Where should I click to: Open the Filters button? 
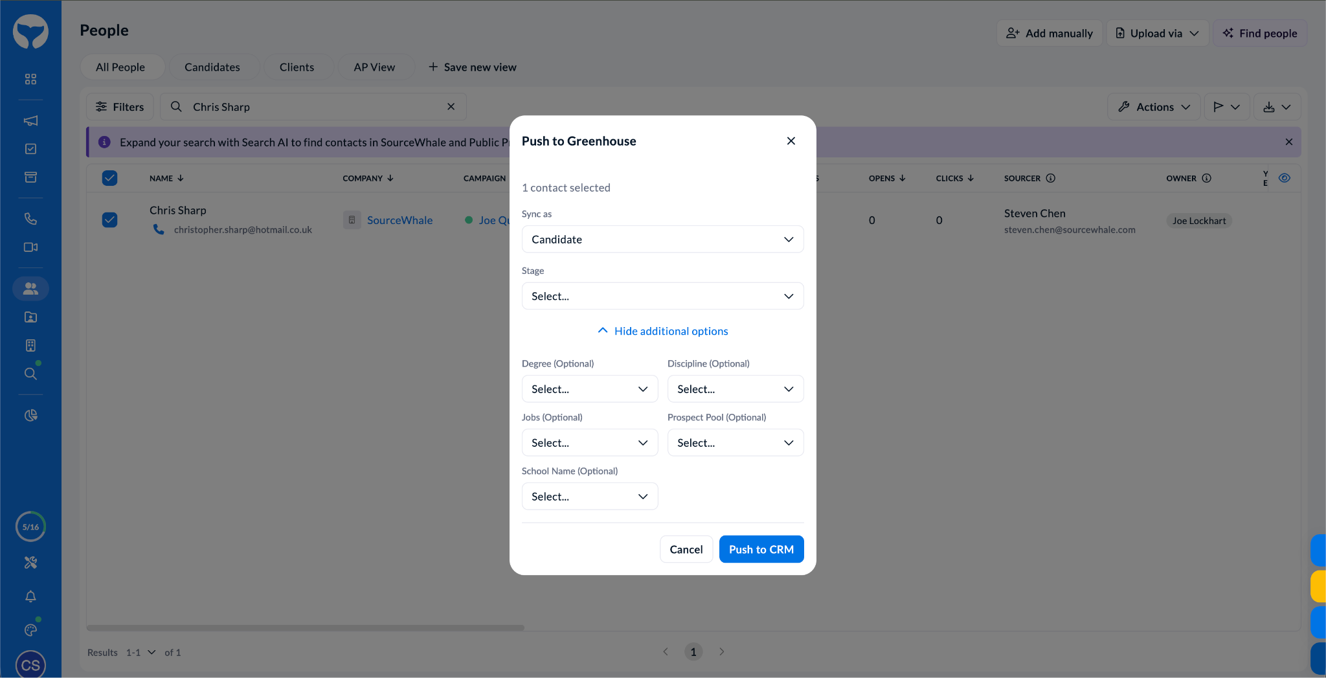click(x=120, y=107)
